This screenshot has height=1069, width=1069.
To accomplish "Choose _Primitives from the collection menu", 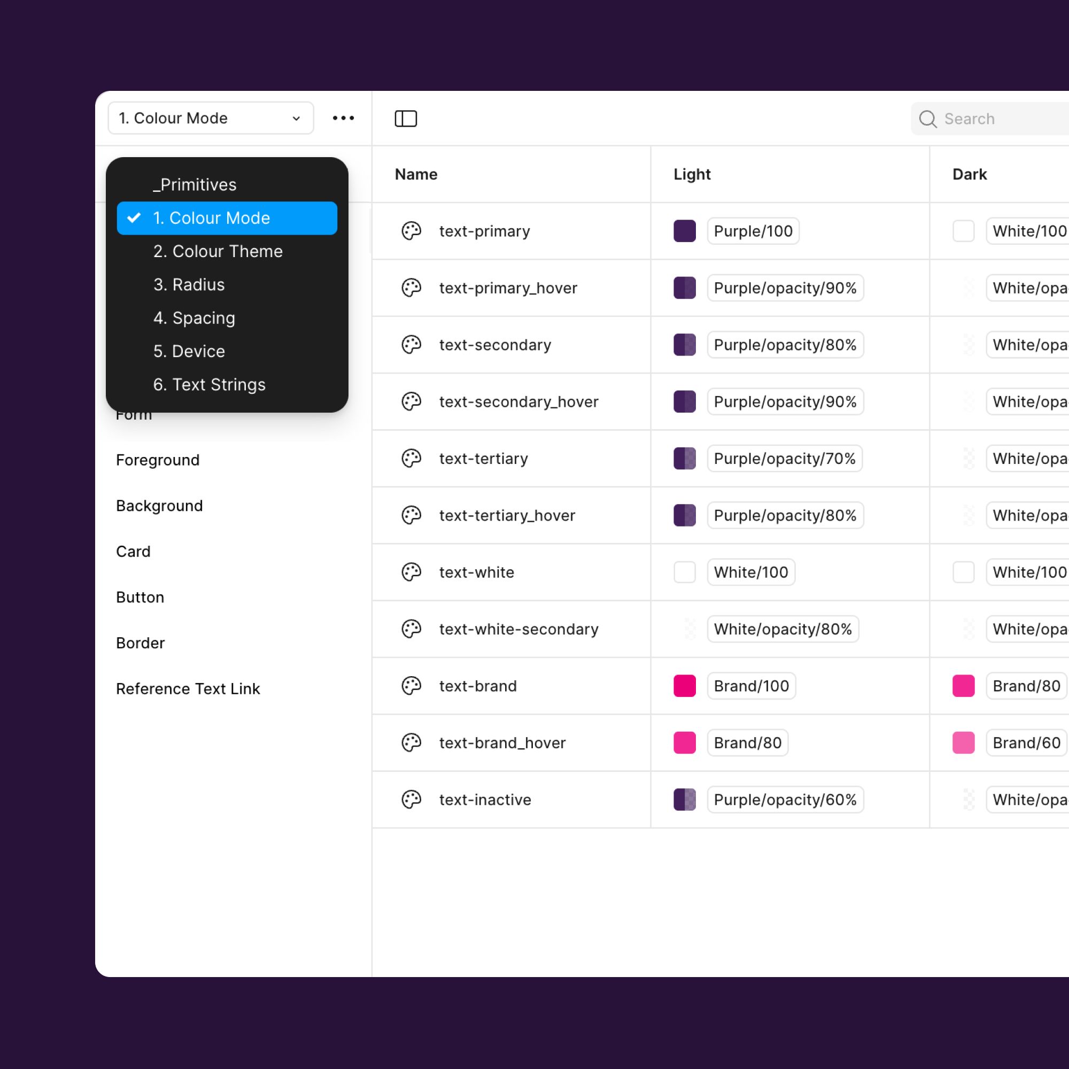I will point(227,184).
